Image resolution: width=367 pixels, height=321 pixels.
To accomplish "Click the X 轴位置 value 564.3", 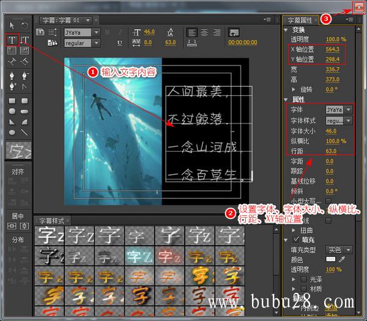I will pos(332,49).
